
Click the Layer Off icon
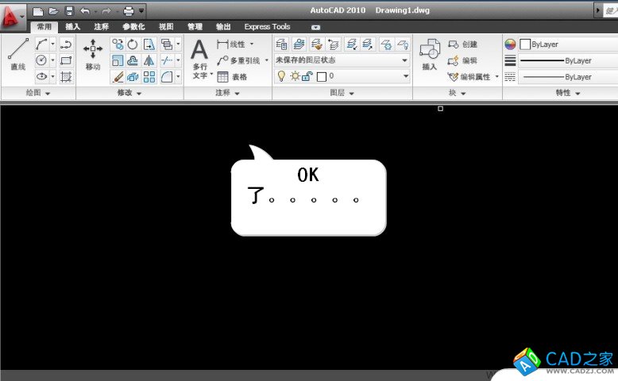[403, 44]
